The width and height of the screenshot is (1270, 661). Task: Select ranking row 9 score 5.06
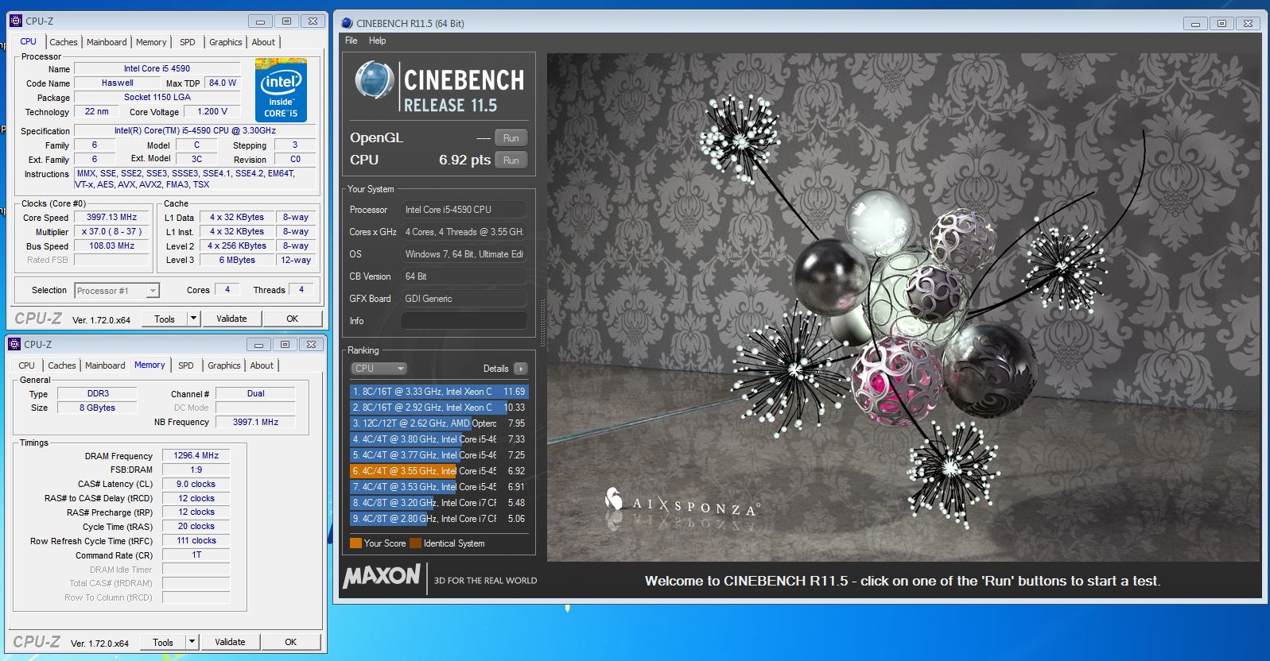[x=439, y=519]
